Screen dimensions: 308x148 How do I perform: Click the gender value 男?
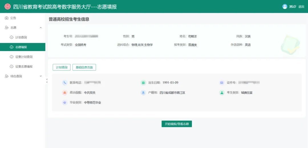pyautogui.click(x=133, y=36)
